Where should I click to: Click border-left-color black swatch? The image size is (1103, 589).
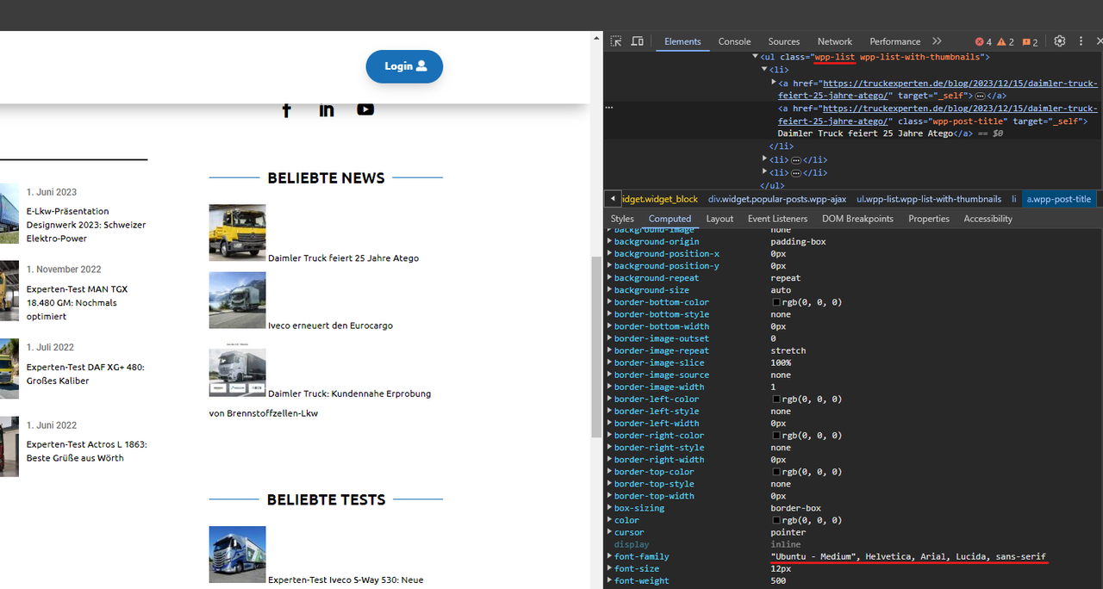coord(776,400)
